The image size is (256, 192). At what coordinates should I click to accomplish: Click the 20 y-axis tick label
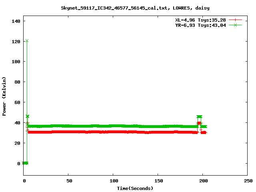(x=17, y=143)
